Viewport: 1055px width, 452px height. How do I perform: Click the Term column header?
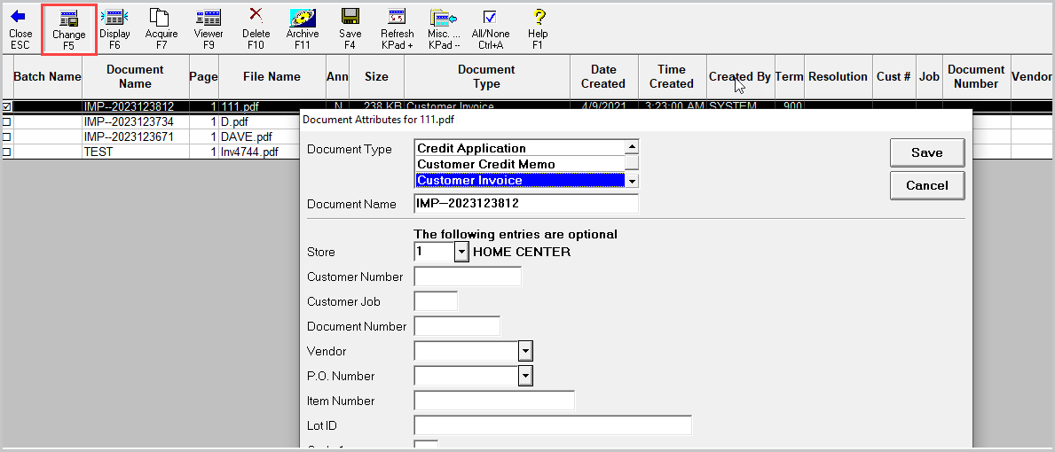click(x=789, y=76)
